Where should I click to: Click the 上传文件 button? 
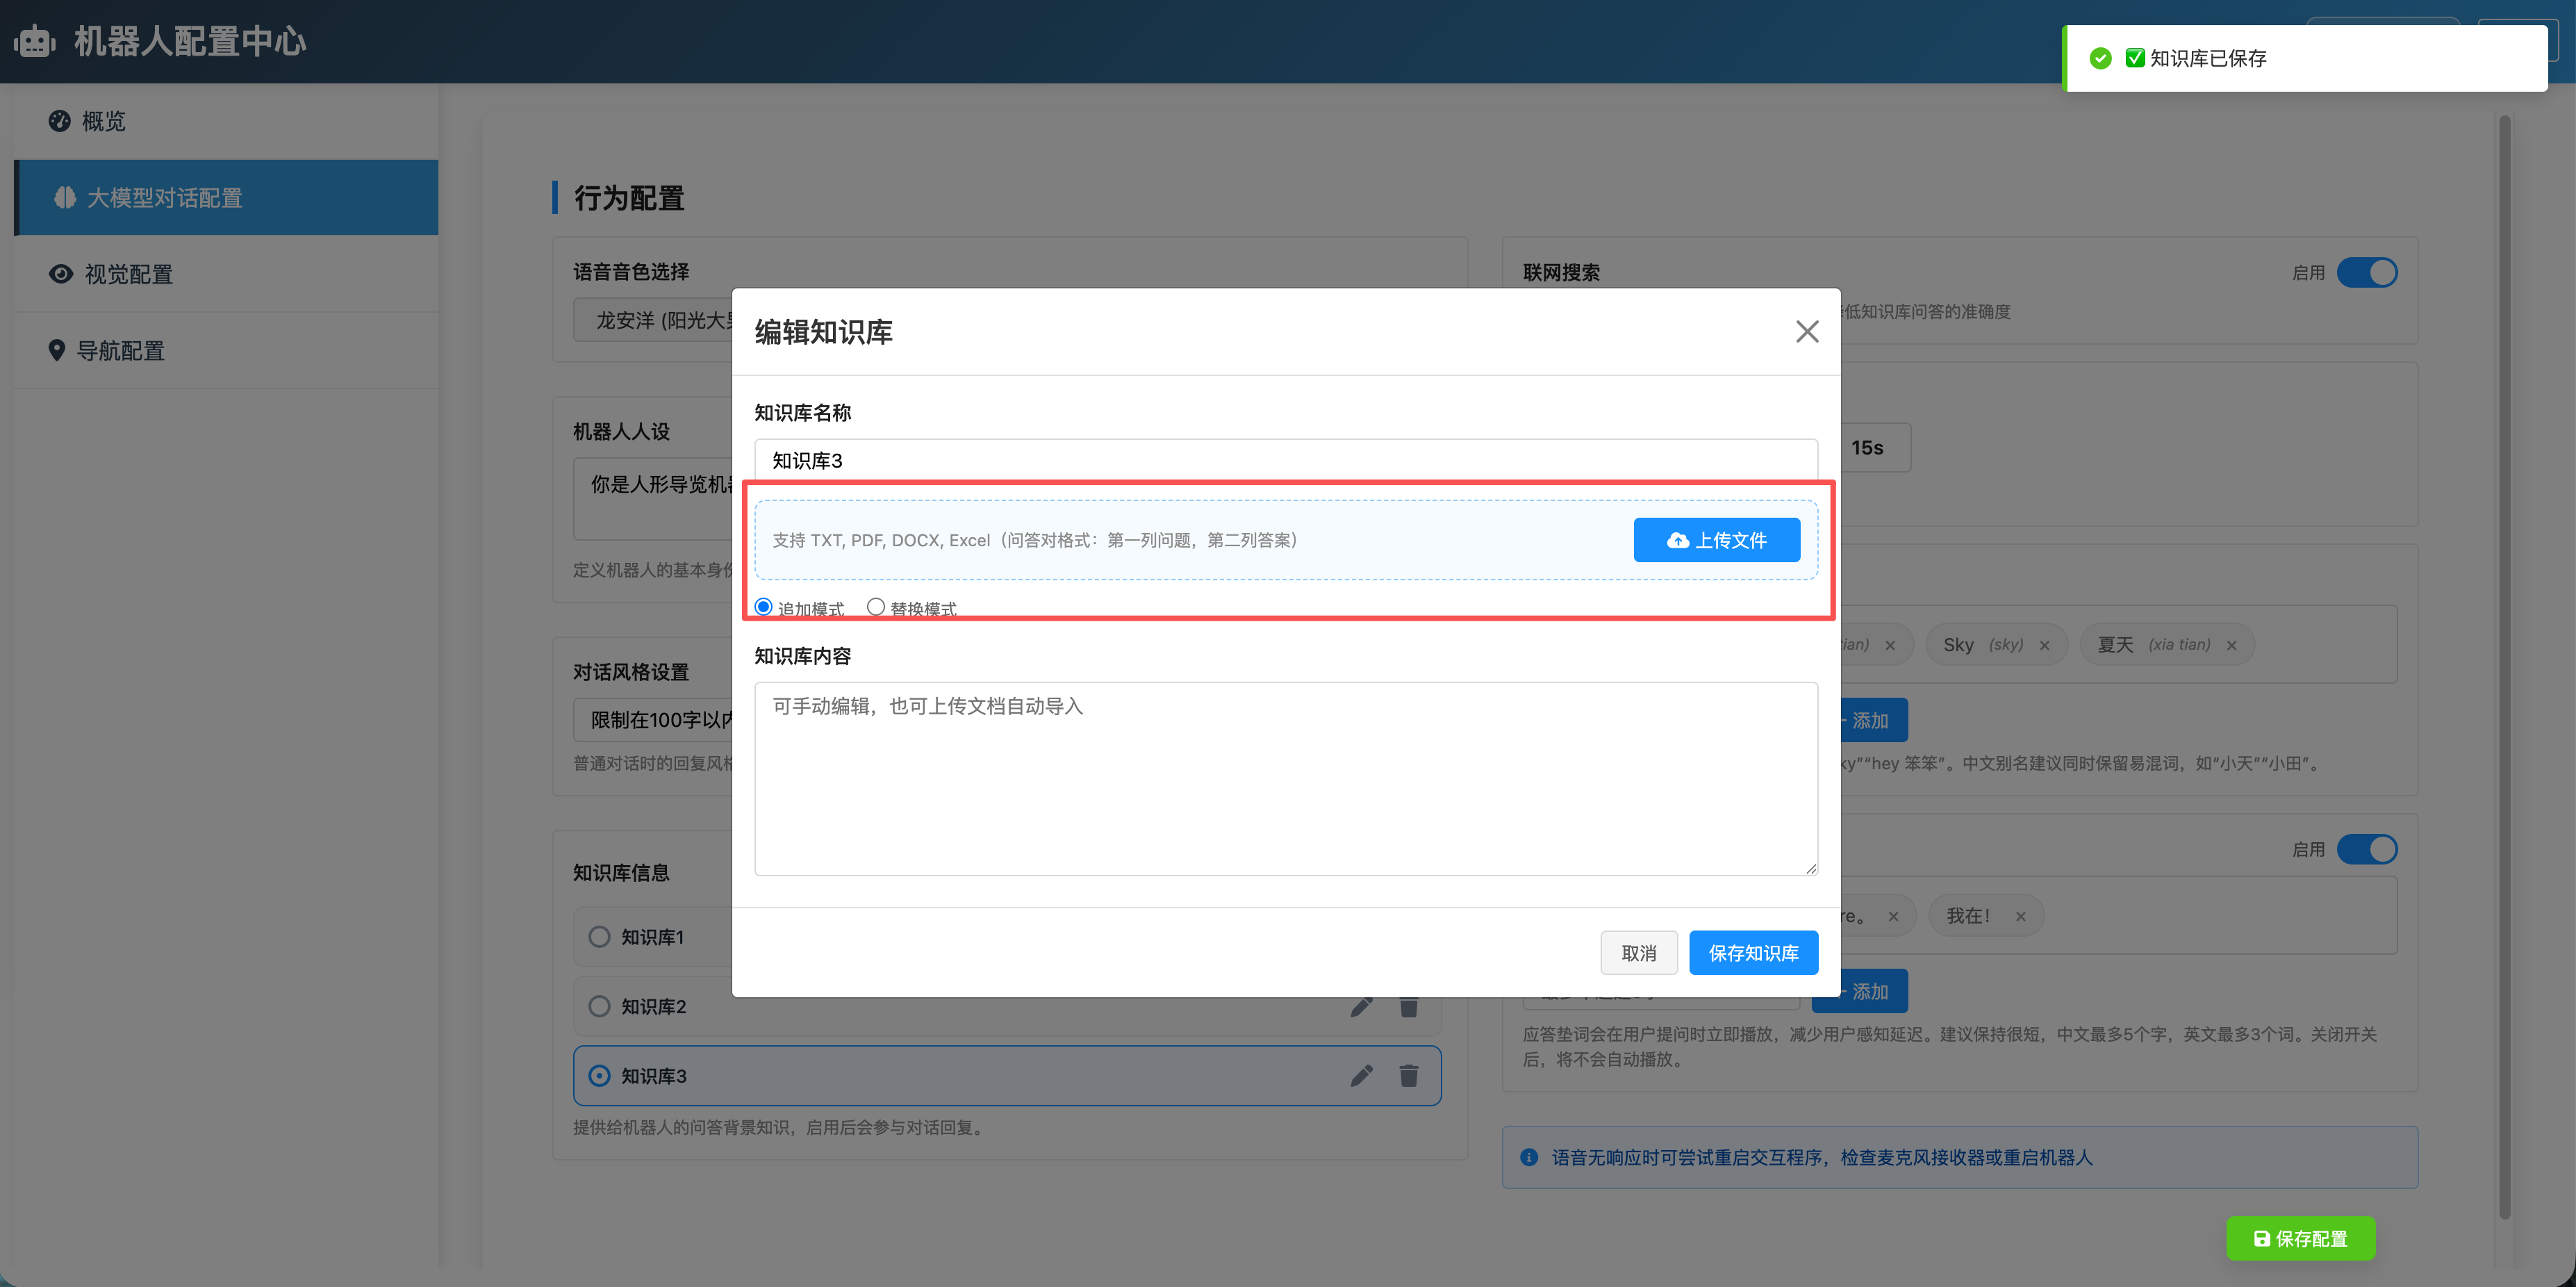(1716, 540)
